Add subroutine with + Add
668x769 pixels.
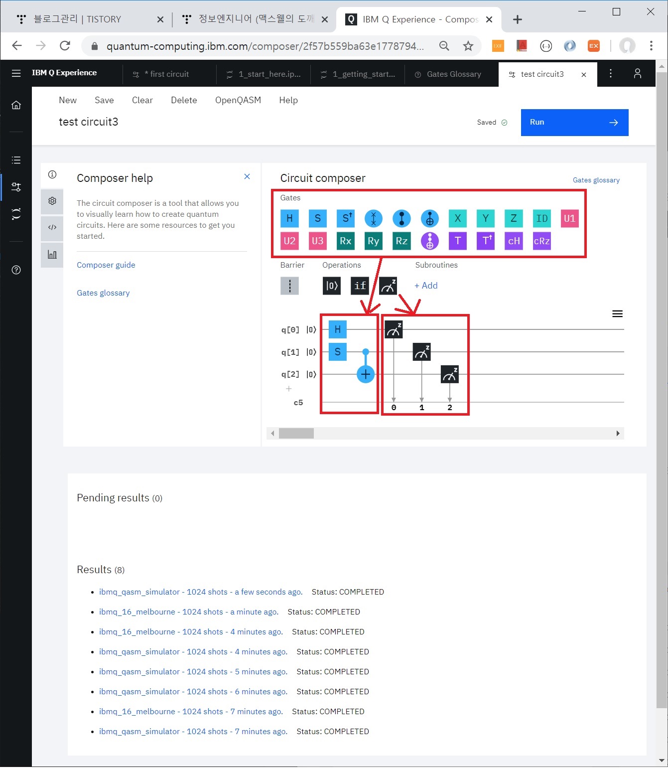coord(426,286)
